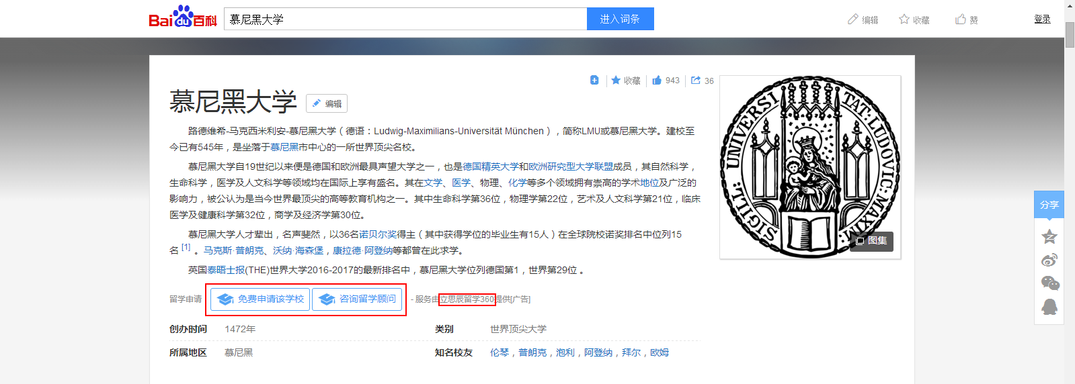Screen dimensions: 1075x384
Task: Open the university seal image
Action: tap(810, 166)
